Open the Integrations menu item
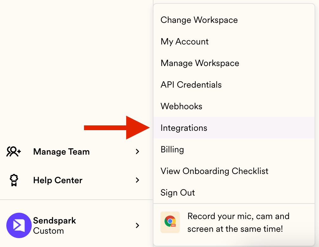 234,128
